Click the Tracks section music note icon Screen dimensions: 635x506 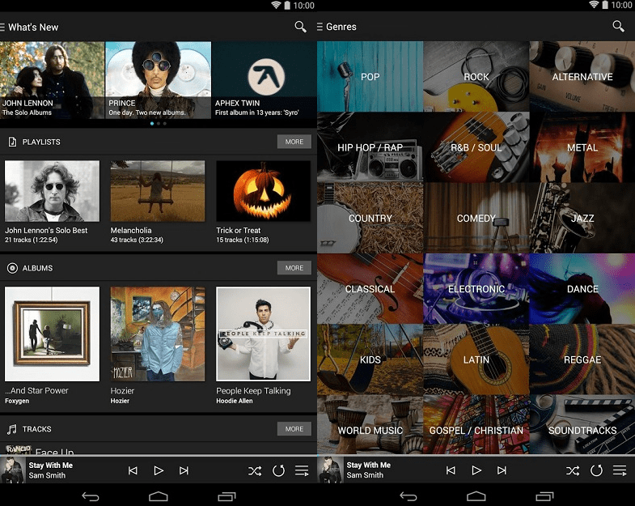tap(12, 429)
